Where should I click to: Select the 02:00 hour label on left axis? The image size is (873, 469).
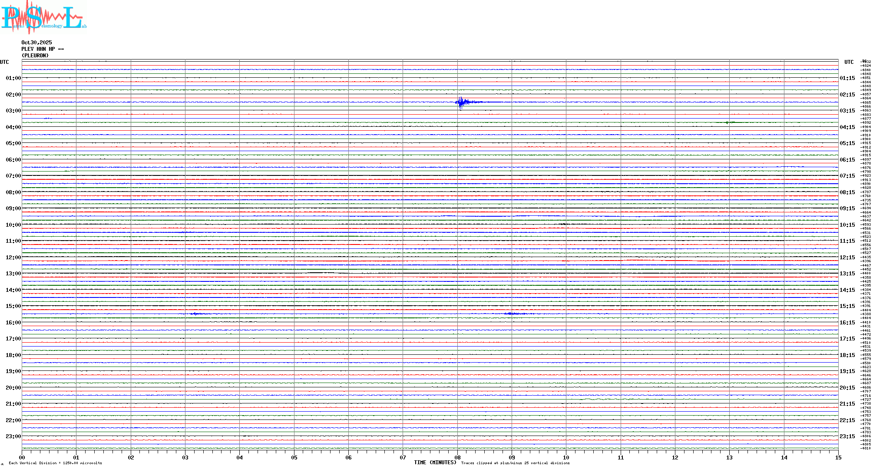pos(13,95)
